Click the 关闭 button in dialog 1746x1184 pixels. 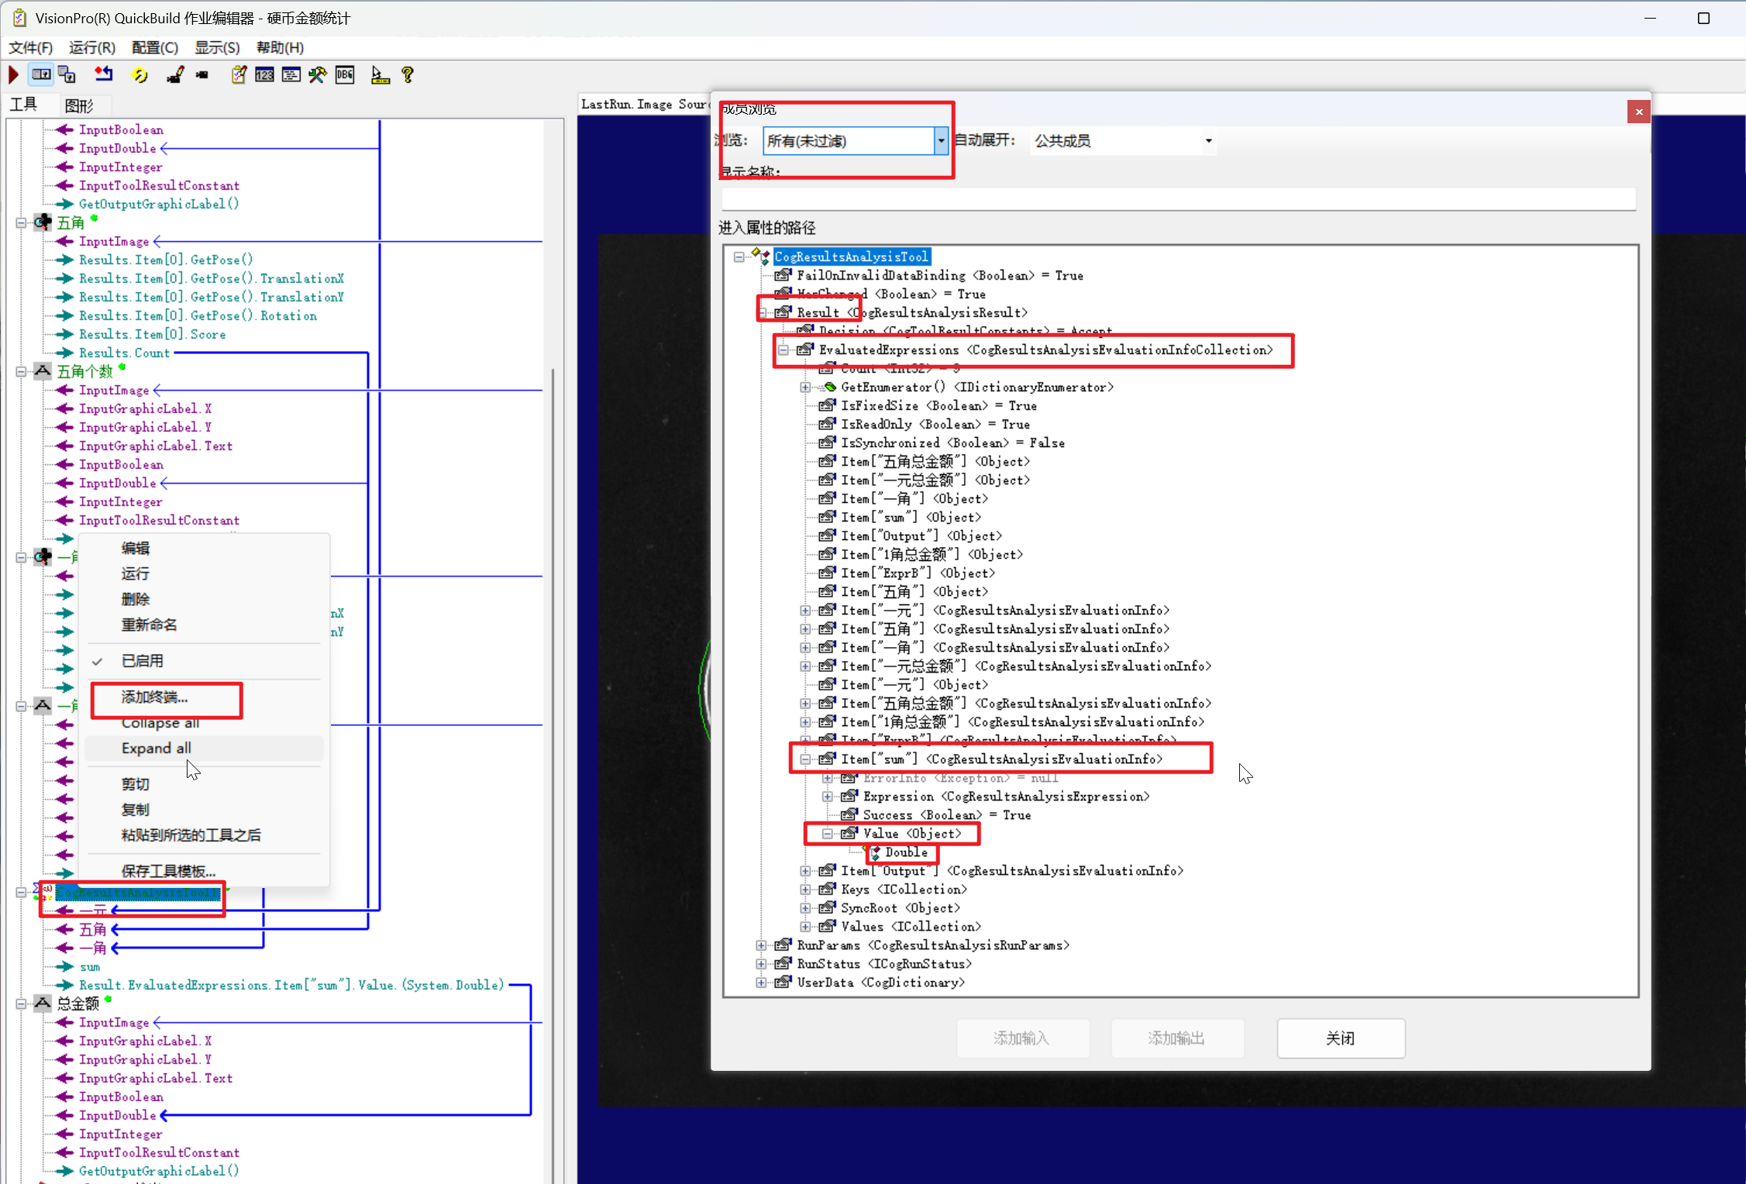1340,1038
